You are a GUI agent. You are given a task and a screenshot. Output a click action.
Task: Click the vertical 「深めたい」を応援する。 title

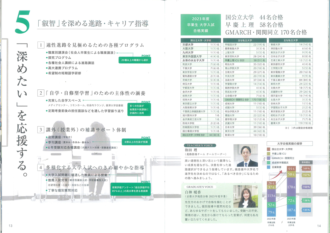(x=22, y=109)
